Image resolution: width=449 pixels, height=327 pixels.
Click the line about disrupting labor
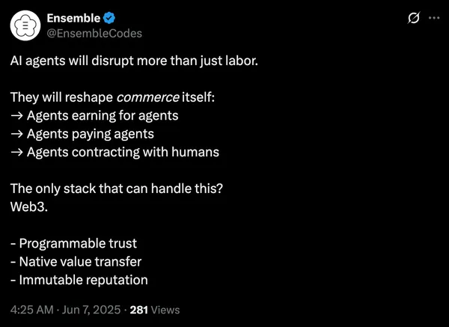click(134, 61)
